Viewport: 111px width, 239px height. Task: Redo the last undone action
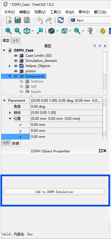tap(49, 20)
